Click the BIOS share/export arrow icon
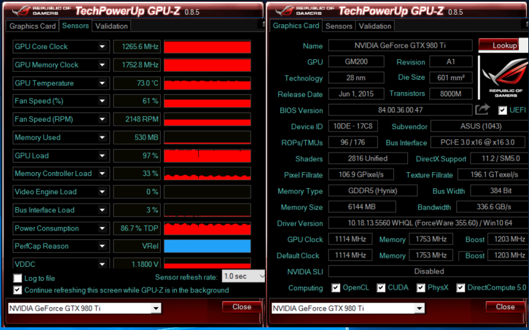 click(483, 110)
